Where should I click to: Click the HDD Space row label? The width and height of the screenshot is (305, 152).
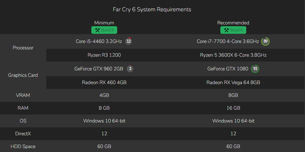[23, 146]
